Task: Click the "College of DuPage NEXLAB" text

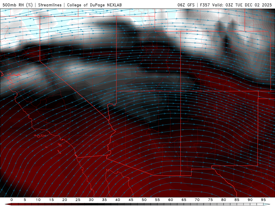Action: (94, 5)
